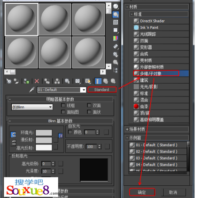Enable the 双面 checkbox in shader parameters
This screenshot has width=207, height=198.
point(89,105)
